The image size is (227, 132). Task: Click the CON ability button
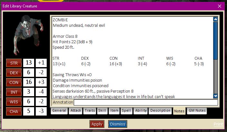coord(14,82)
